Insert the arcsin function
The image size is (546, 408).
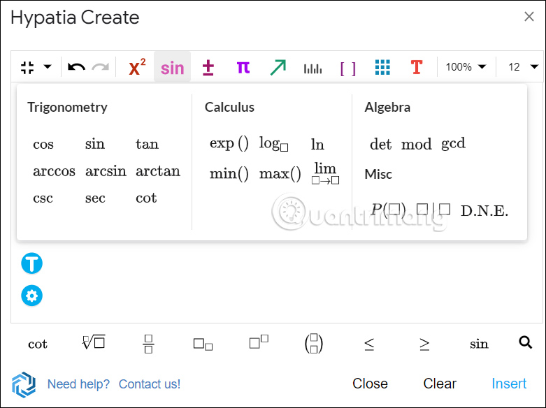pos(106,171)
